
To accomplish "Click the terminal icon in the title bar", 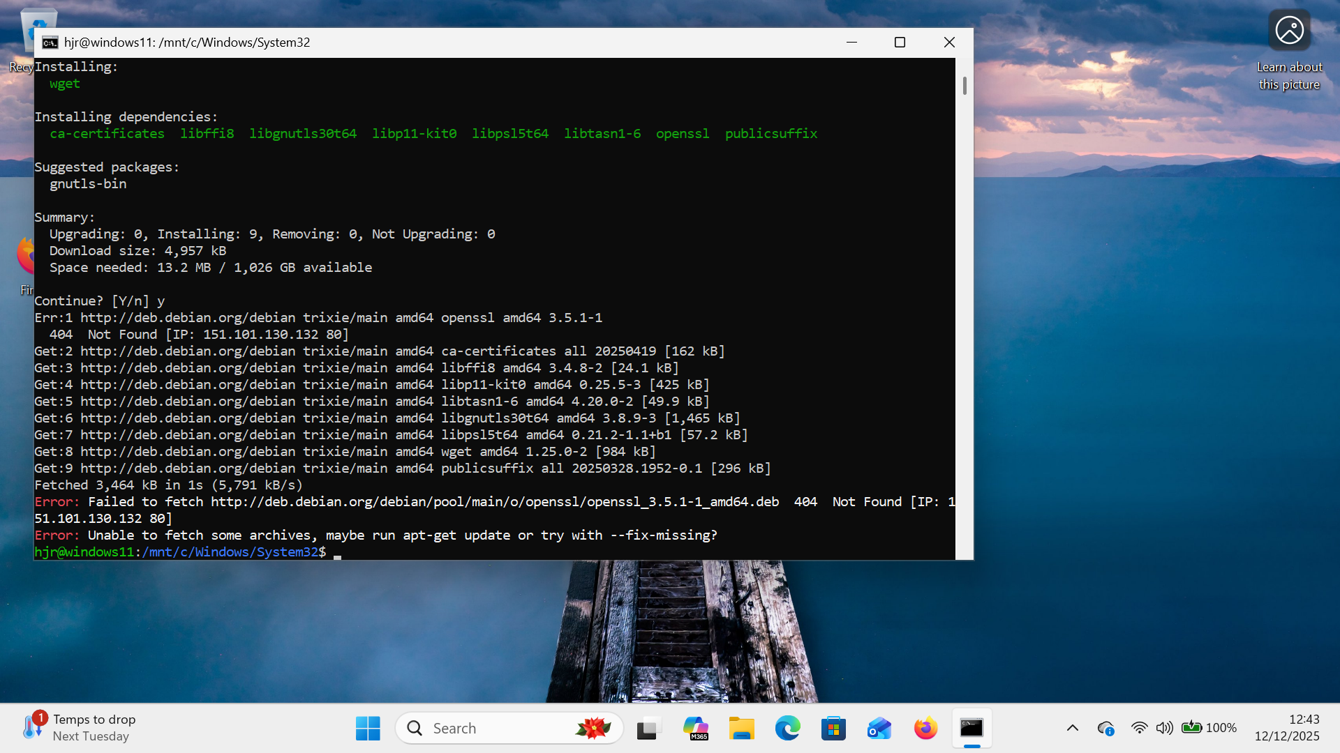I will coord(50,43).
